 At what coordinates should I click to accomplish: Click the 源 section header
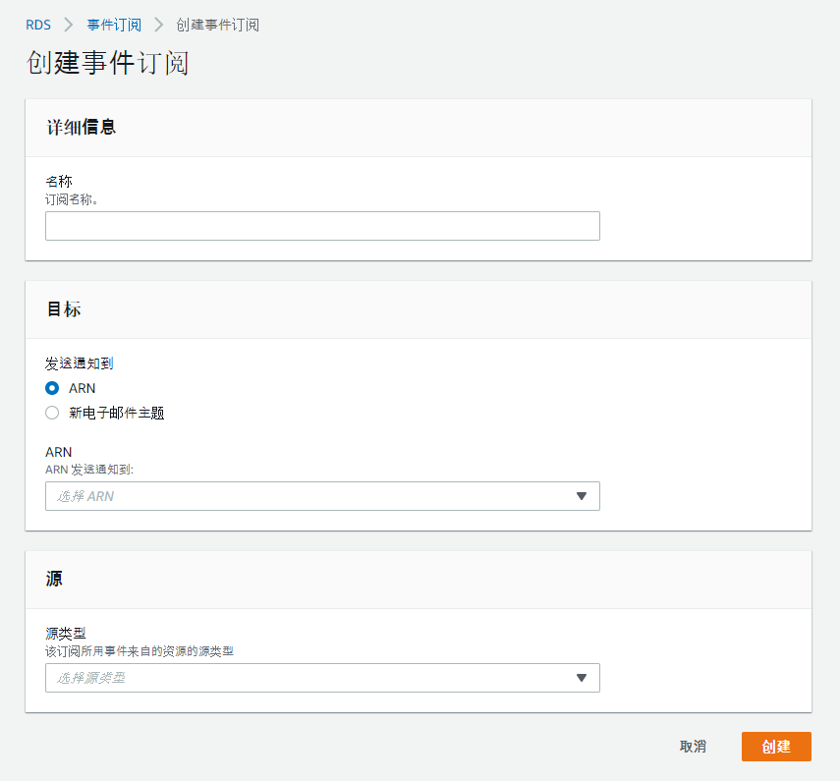tap(54, 579)
